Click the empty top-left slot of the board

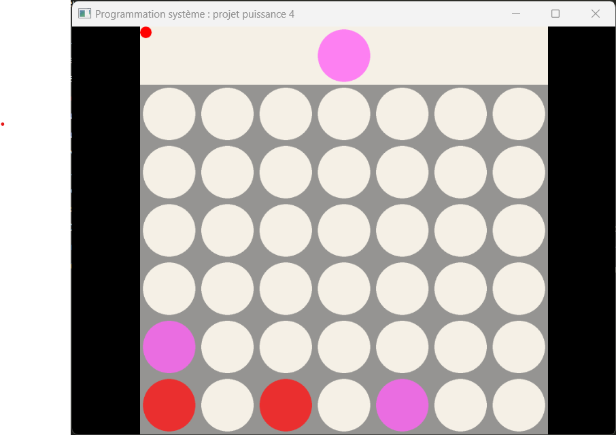pos(169,114)
